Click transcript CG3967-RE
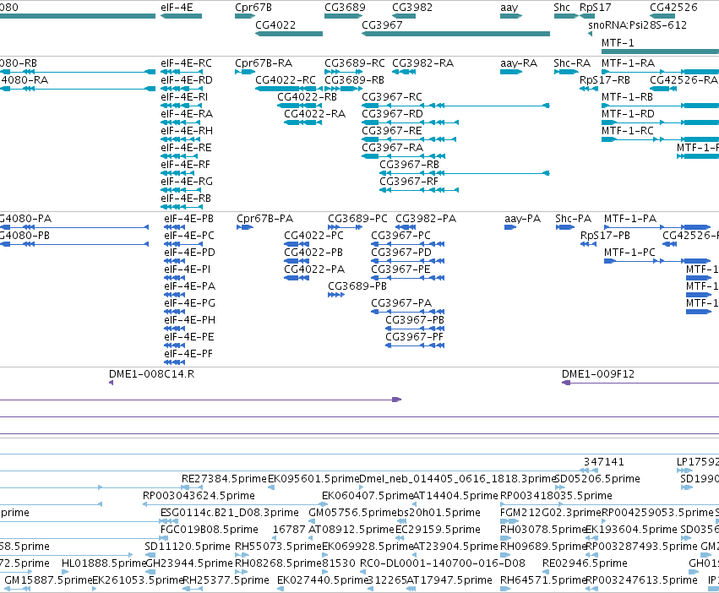 391,131
